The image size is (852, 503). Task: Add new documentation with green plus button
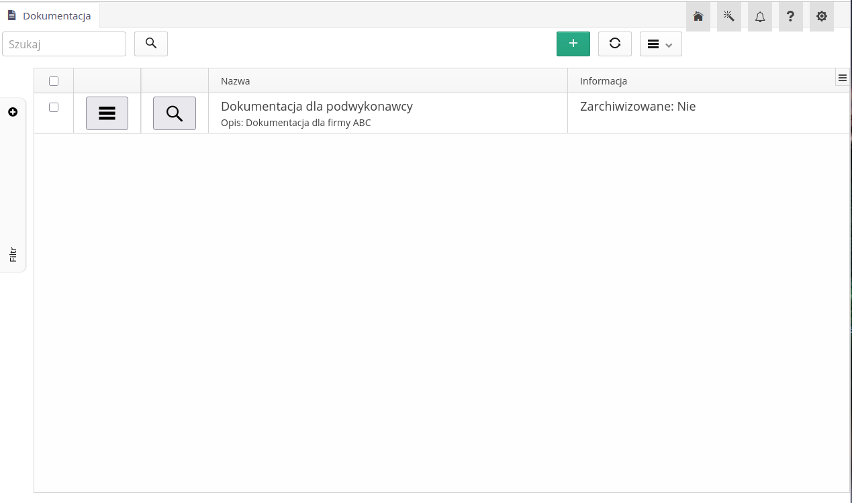point(573,44)
